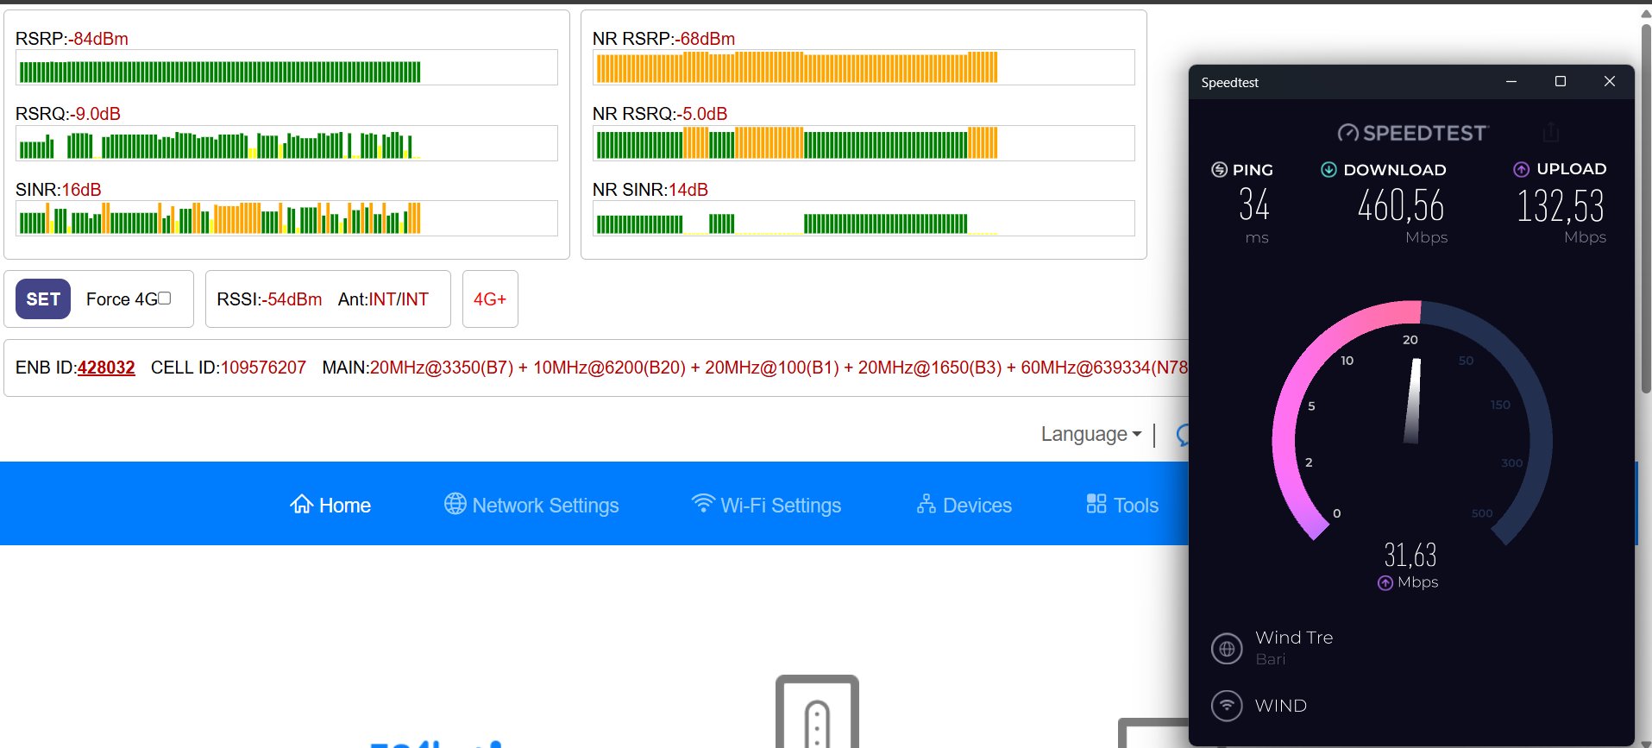
Task: Click the Home house icon
Action: coord(301,504)
